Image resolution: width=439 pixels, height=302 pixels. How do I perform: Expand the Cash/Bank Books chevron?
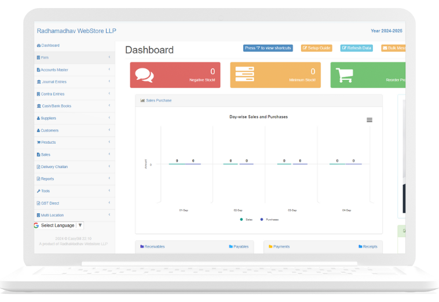click(109, 105)
